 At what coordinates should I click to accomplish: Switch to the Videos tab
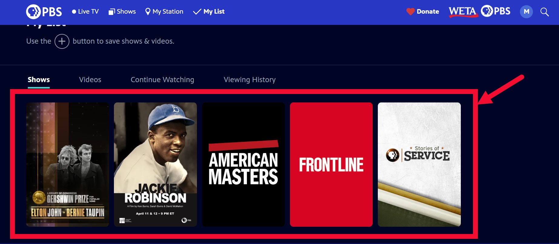[x=90, y=80]
